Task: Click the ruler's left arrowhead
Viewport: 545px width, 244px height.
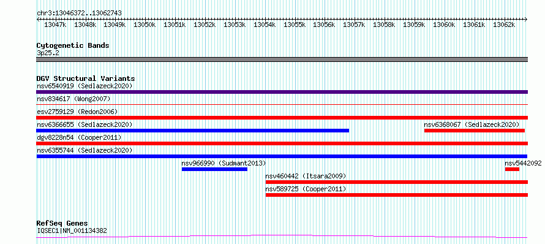Action: click(x=38, y=20)
